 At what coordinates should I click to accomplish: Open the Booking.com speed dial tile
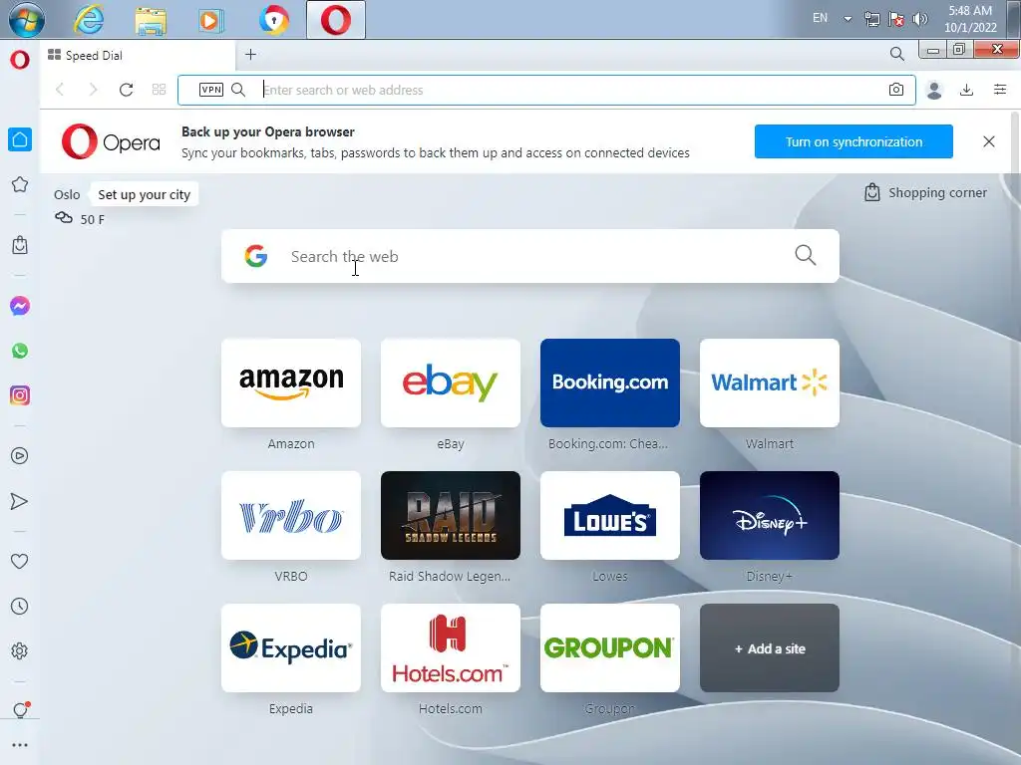click(610, 383)
